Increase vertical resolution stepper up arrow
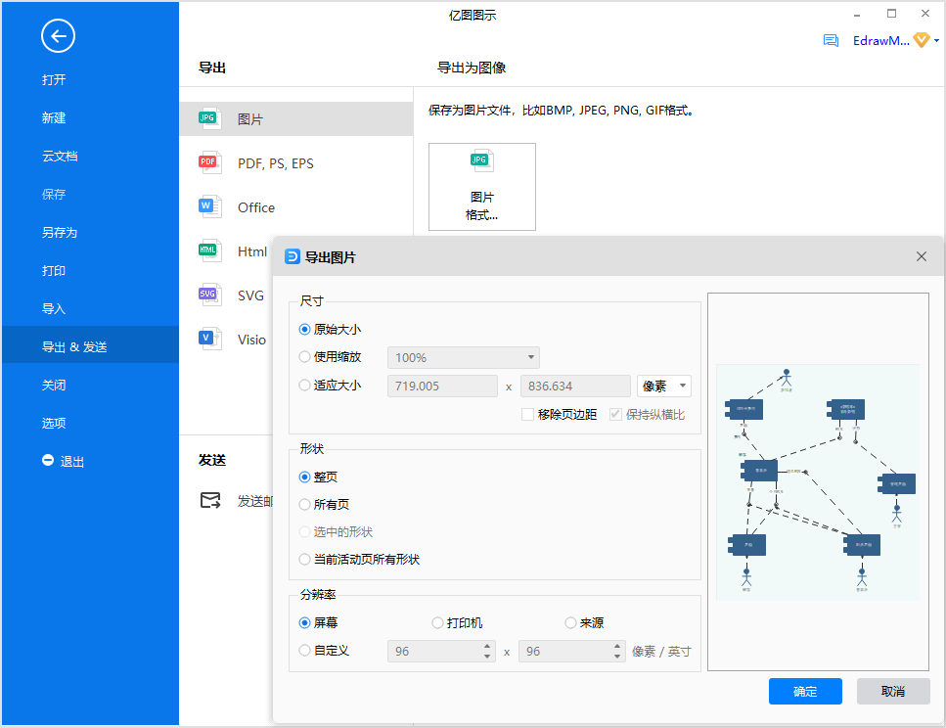 (617, 647)
